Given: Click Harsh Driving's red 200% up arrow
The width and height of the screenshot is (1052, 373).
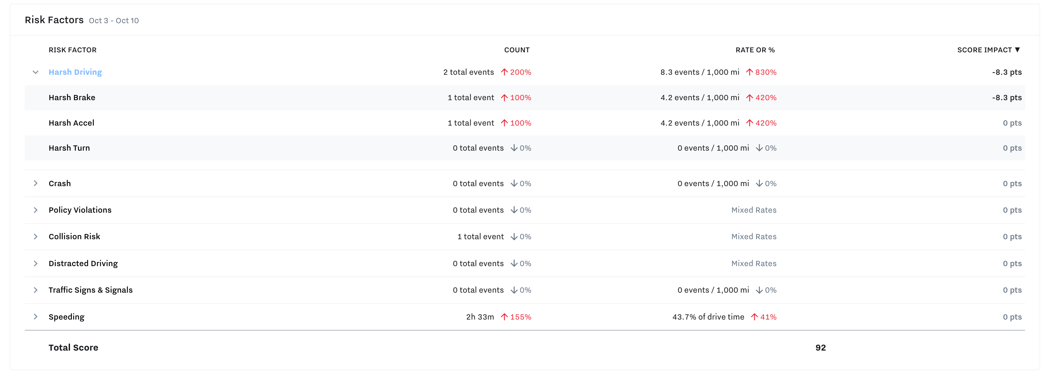Looking at the screenshot, I should click(504, 72).
